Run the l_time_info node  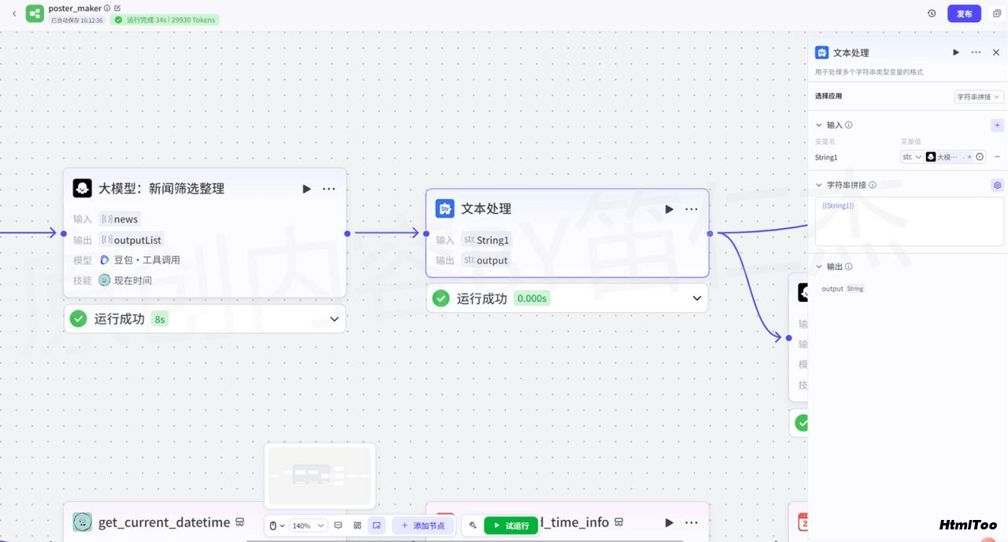[x=669, y=523]
